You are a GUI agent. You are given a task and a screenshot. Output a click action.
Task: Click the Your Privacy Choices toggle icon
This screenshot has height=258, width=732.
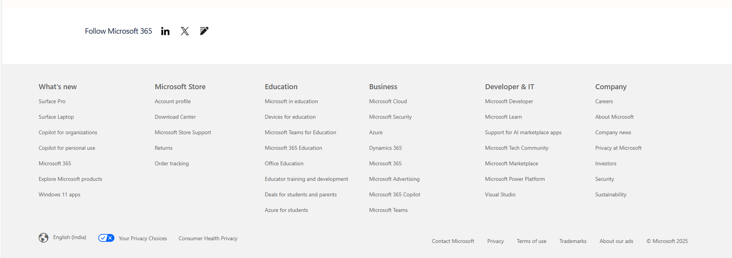(106, 238)
